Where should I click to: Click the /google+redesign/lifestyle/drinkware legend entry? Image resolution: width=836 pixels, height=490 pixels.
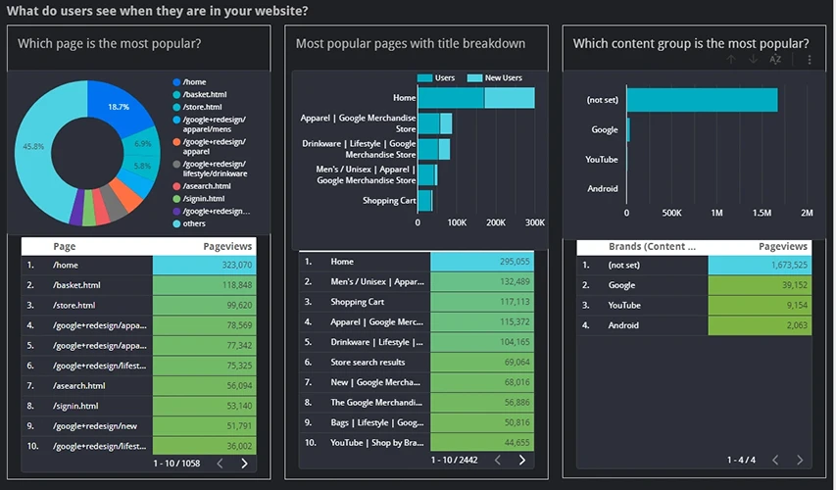tap(210, 169)
